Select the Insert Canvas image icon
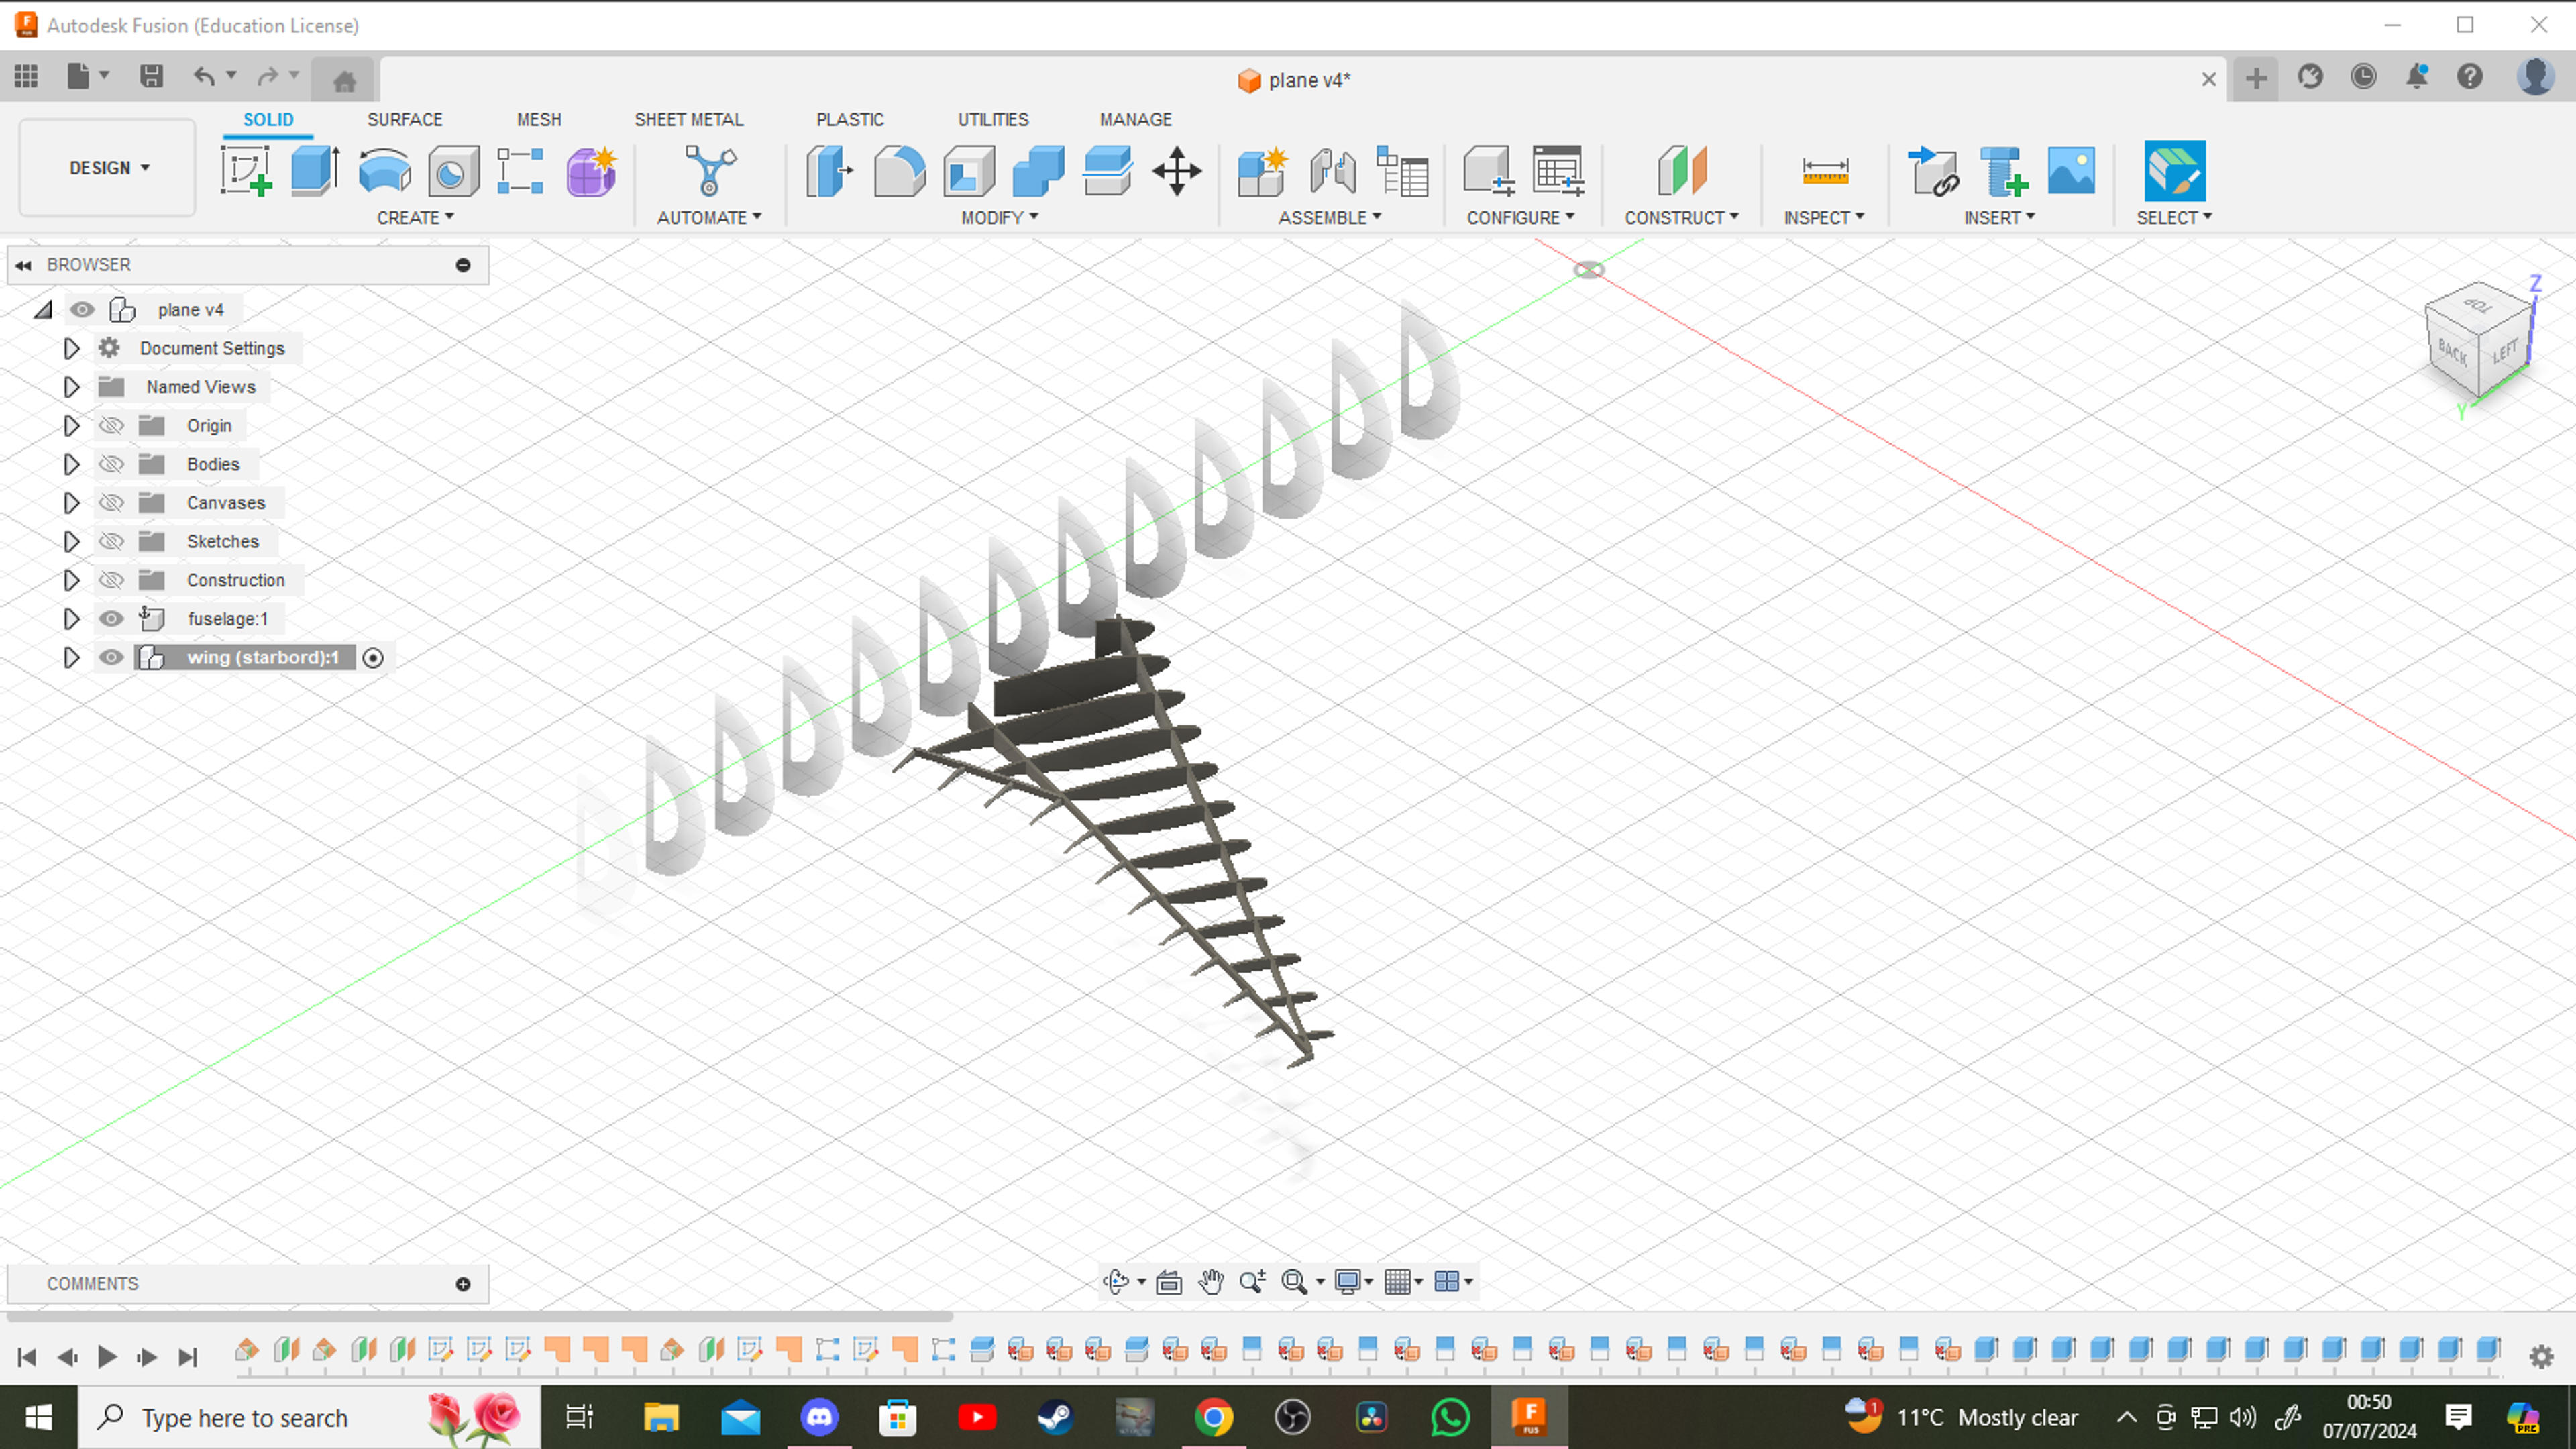The image size is (2576, 1449). (2071, 171)
